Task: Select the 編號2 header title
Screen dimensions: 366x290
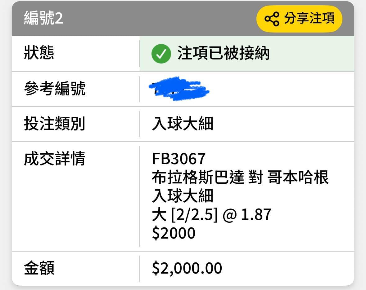Action: click(x=43, y=18)
